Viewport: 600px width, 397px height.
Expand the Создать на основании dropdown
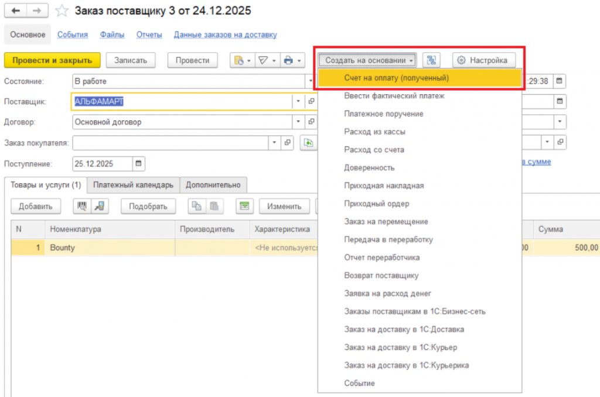click(367, 60)
